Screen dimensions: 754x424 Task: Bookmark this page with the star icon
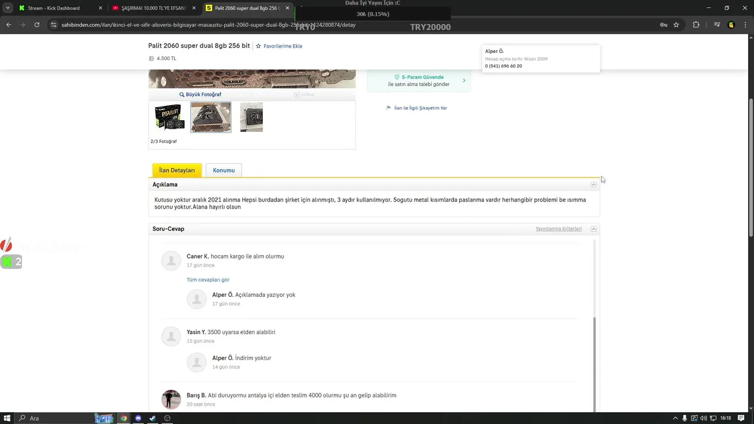click(x=676, y=25)
